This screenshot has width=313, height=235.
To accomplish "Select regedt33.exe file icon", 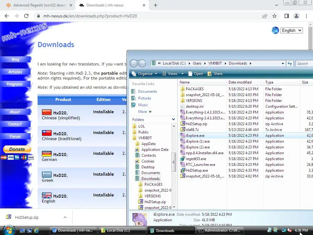I will (182, 159).
